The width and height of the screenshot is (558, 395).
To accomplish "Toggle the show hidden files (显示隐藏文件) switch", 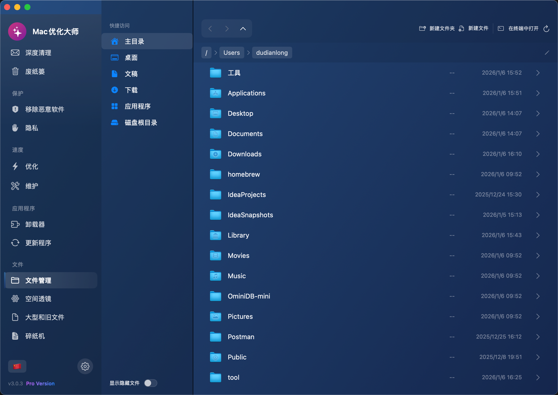I will pos(151,383).
